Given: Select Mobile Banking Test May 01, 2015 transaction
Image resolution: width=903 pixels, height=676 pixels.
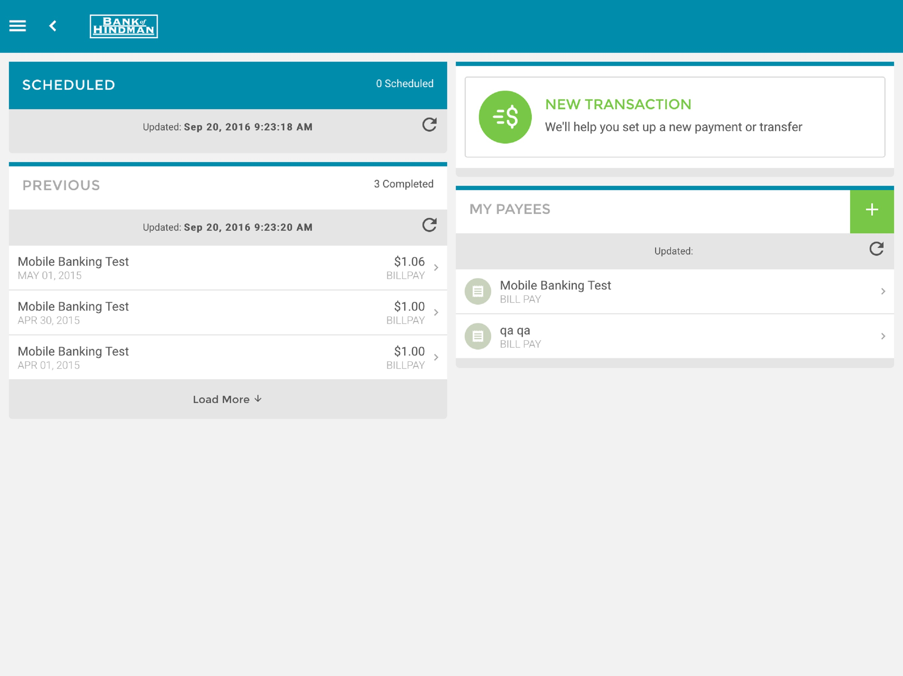Looking at the screenshot, I should click(228, 268).
